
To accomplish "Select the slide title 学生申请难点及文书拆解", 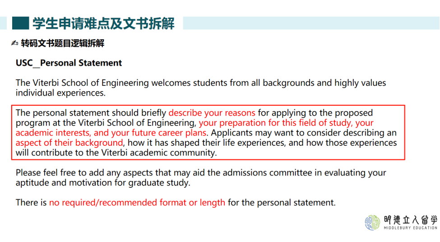I will click(x=103, y=23).
